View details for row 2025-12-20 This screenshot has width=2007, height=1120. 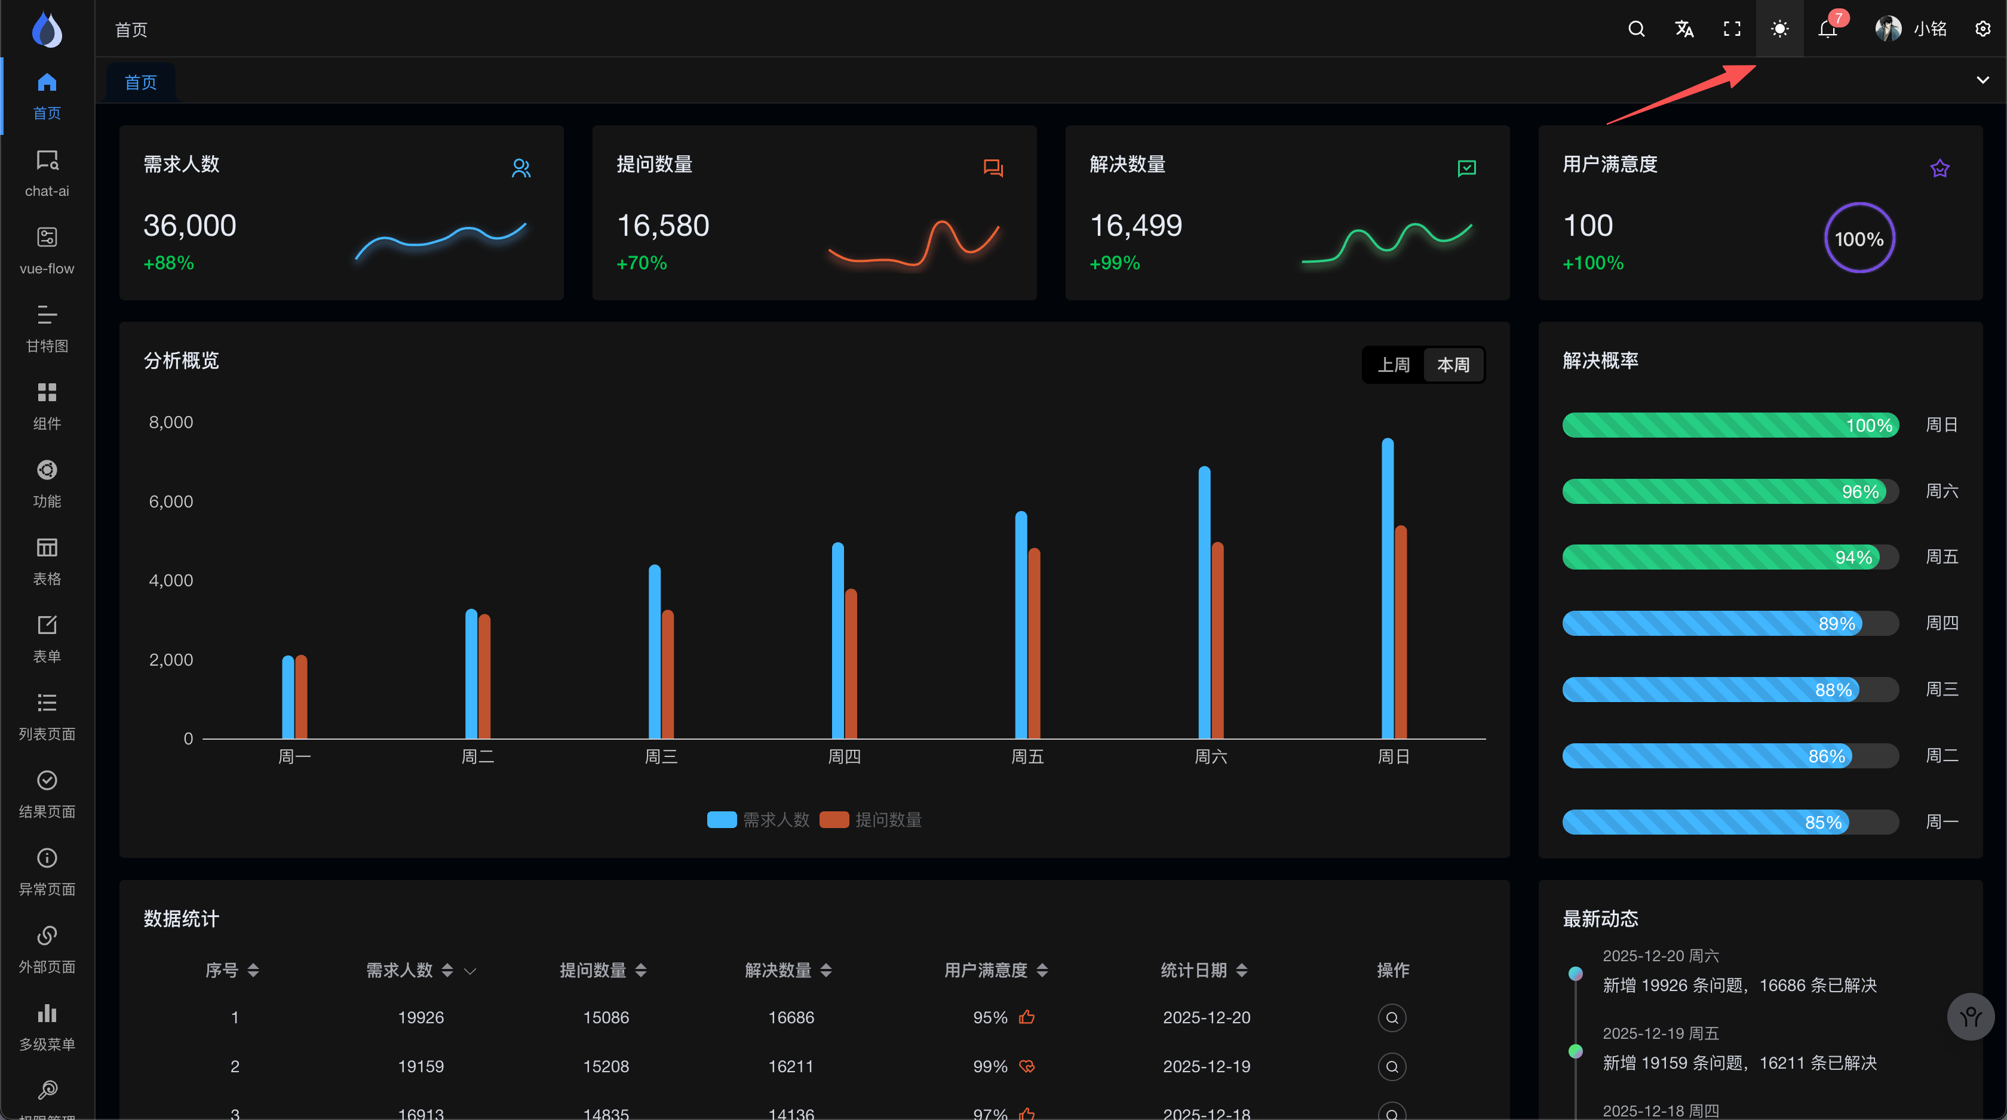[1392, 1017]
